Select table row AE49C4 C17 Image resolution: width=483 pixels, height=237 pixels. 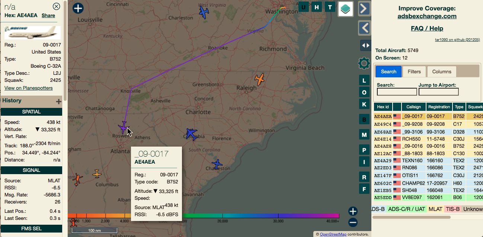tap(428, 124)
